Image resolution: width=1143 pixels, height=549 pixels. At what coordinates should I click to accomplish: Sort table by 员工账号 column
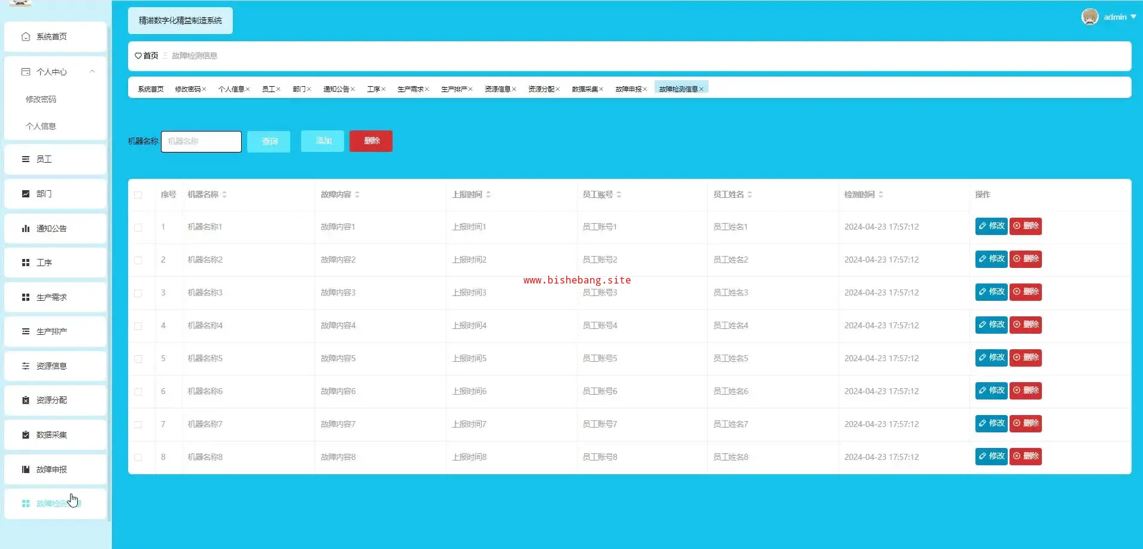coord(619,194)
